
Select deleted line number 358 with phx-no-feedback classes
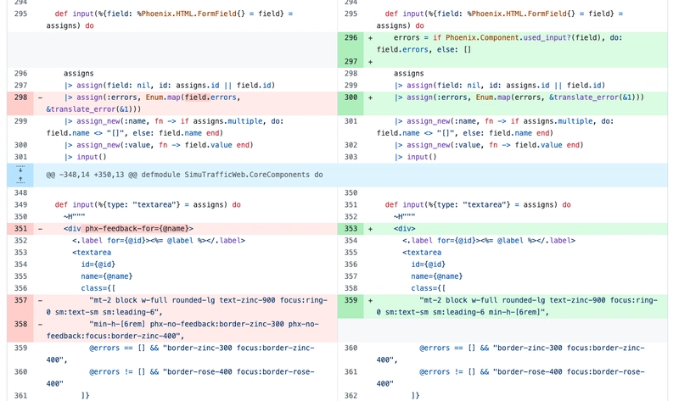pos(20,324)
